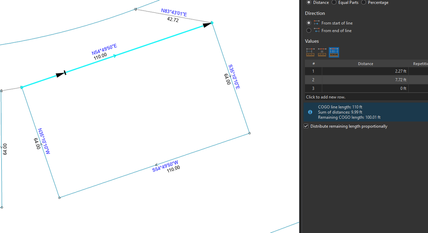The image size is (428, 233).
Task: Click the N54°49'50"E bearing label
Action: tap(104, 49)
